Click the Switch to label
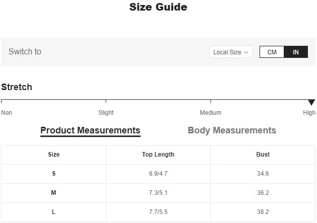317x223 pixels. pyautogui.click(x=25, y=51)
